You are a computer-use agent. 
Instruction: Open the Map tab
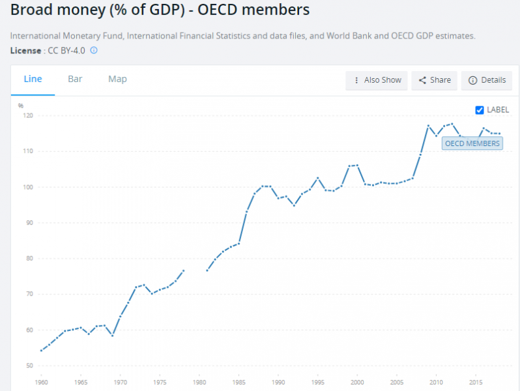pos(117,79)
